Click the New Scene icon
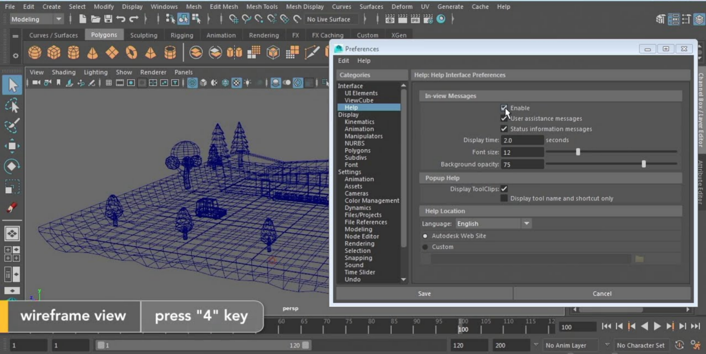Screen dimensions: 706x354 coord(82,19)
